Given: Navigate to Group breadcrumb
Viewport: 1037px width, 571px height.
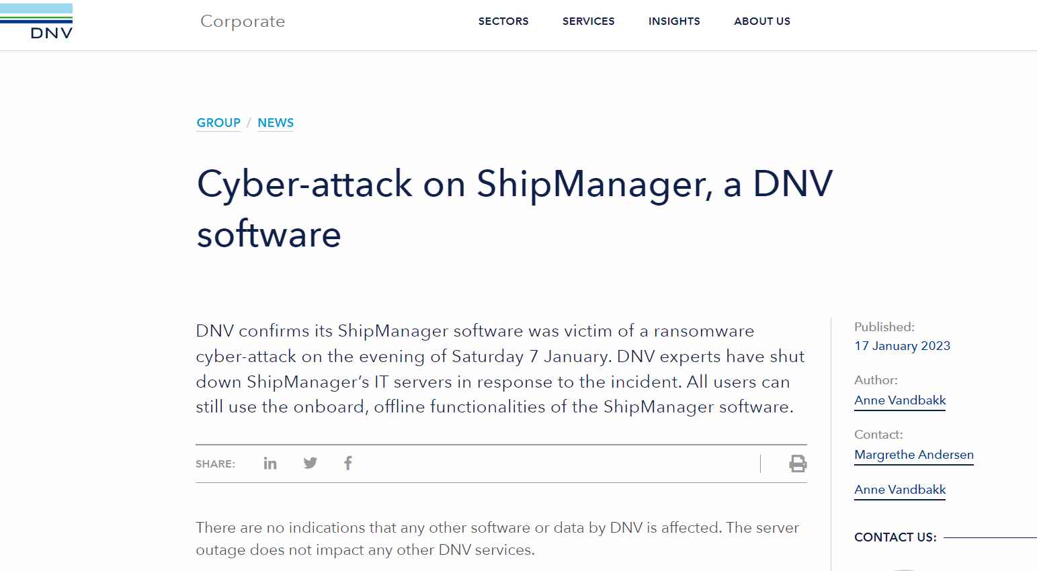Looking at the screenshot, I should [218, 123].
